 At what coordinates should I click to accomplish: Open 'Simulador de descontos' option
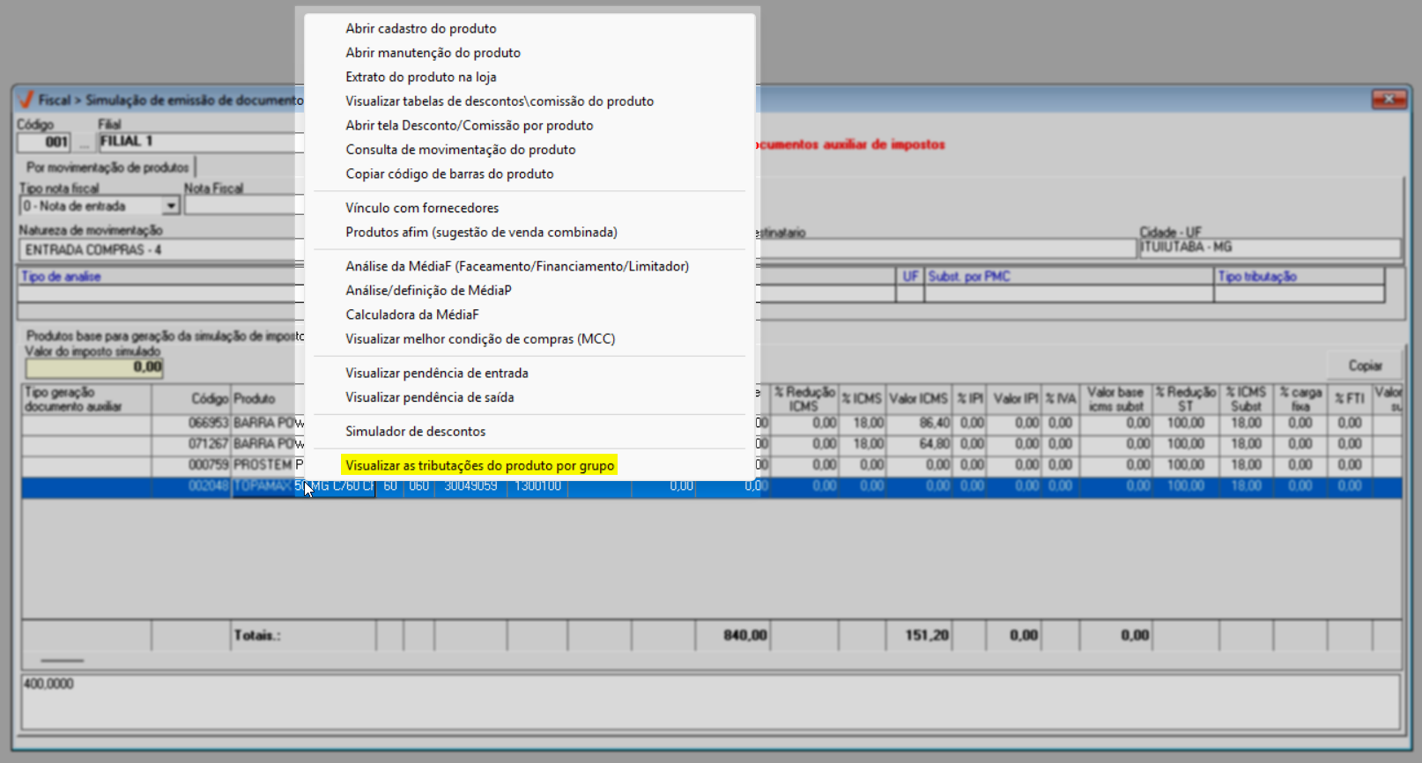click(x=415, y=432)
